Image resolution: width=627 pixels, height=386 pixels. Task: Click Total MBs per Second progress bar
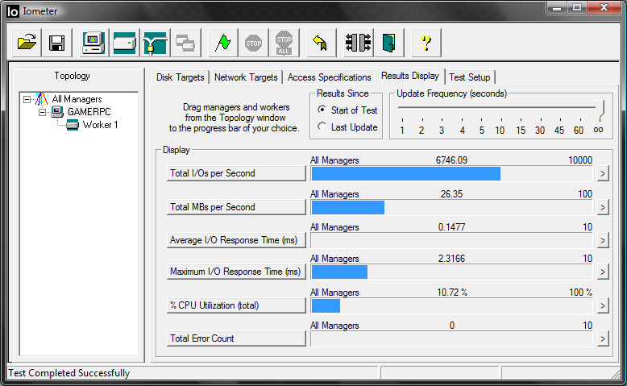pos(451,207)
